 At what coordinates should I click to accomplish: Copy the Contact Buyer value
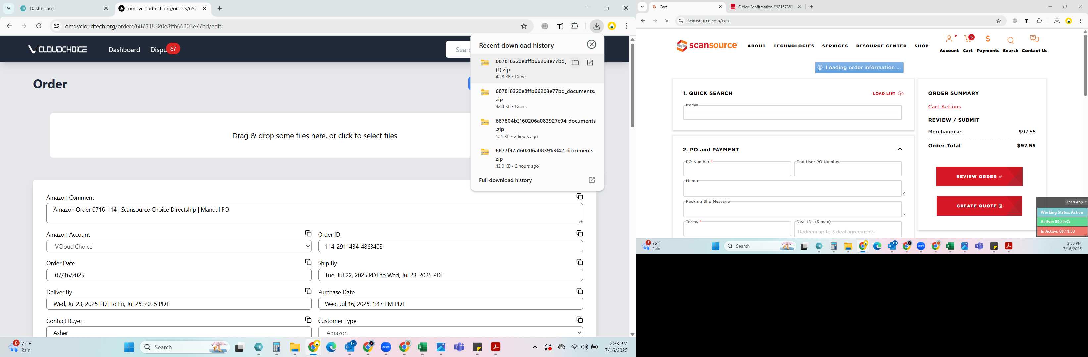[x=308, y=320]
